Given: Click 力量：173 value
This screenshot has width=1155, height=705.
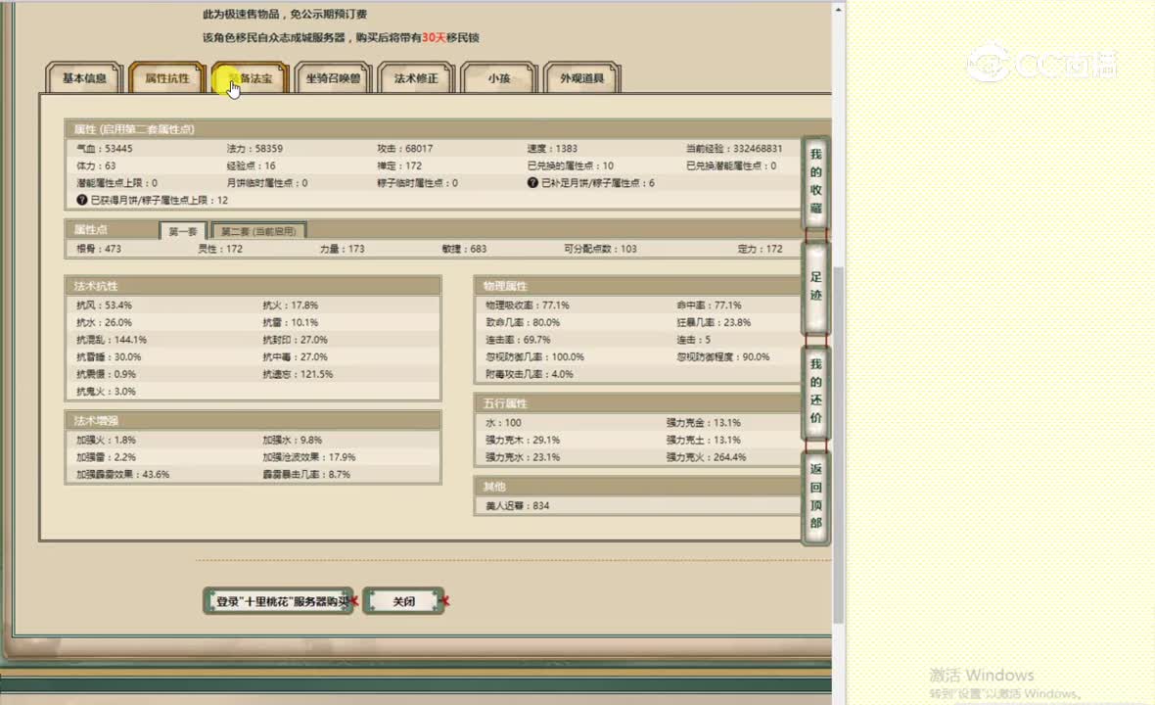Looking at the screenshot, I should pyautogui.click(x=343, y=249).
